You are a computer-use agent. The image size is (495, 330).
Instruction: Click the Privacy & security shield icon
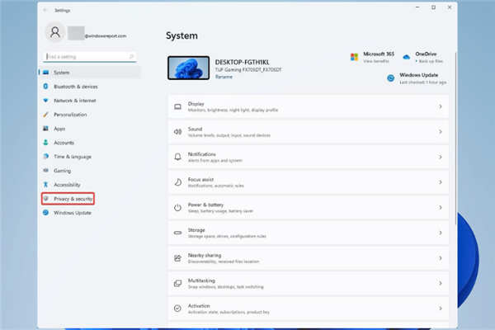click(46, 198)
